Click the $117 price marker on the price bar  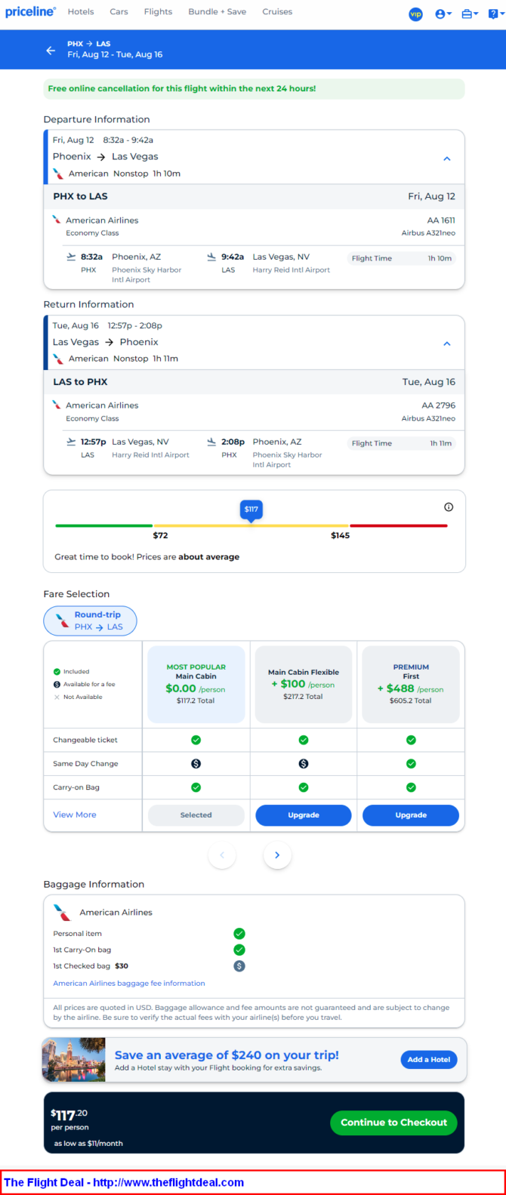[x=251, y=510]
